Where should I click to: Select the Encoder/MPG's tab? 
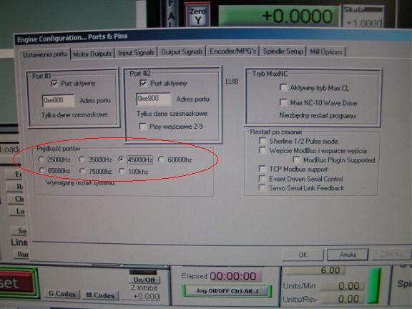pos(232,51)
